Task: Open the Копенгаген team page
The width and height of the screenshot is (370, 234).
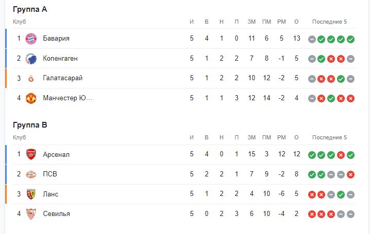Action: 60,58
